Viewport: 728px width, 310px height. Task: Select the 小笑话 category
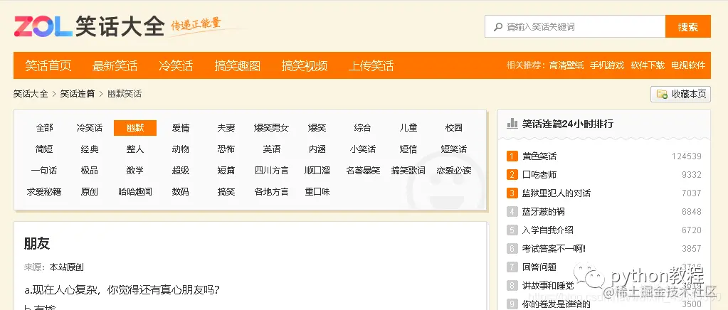(363, 149)
